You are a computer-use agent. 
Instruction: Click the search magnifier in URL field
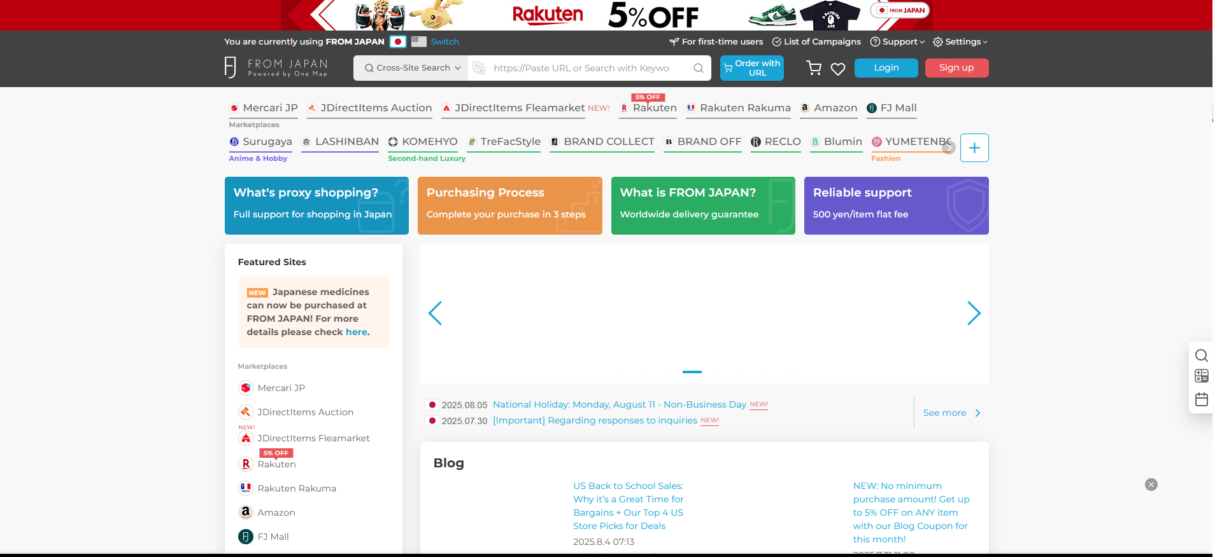click(699, 68)
